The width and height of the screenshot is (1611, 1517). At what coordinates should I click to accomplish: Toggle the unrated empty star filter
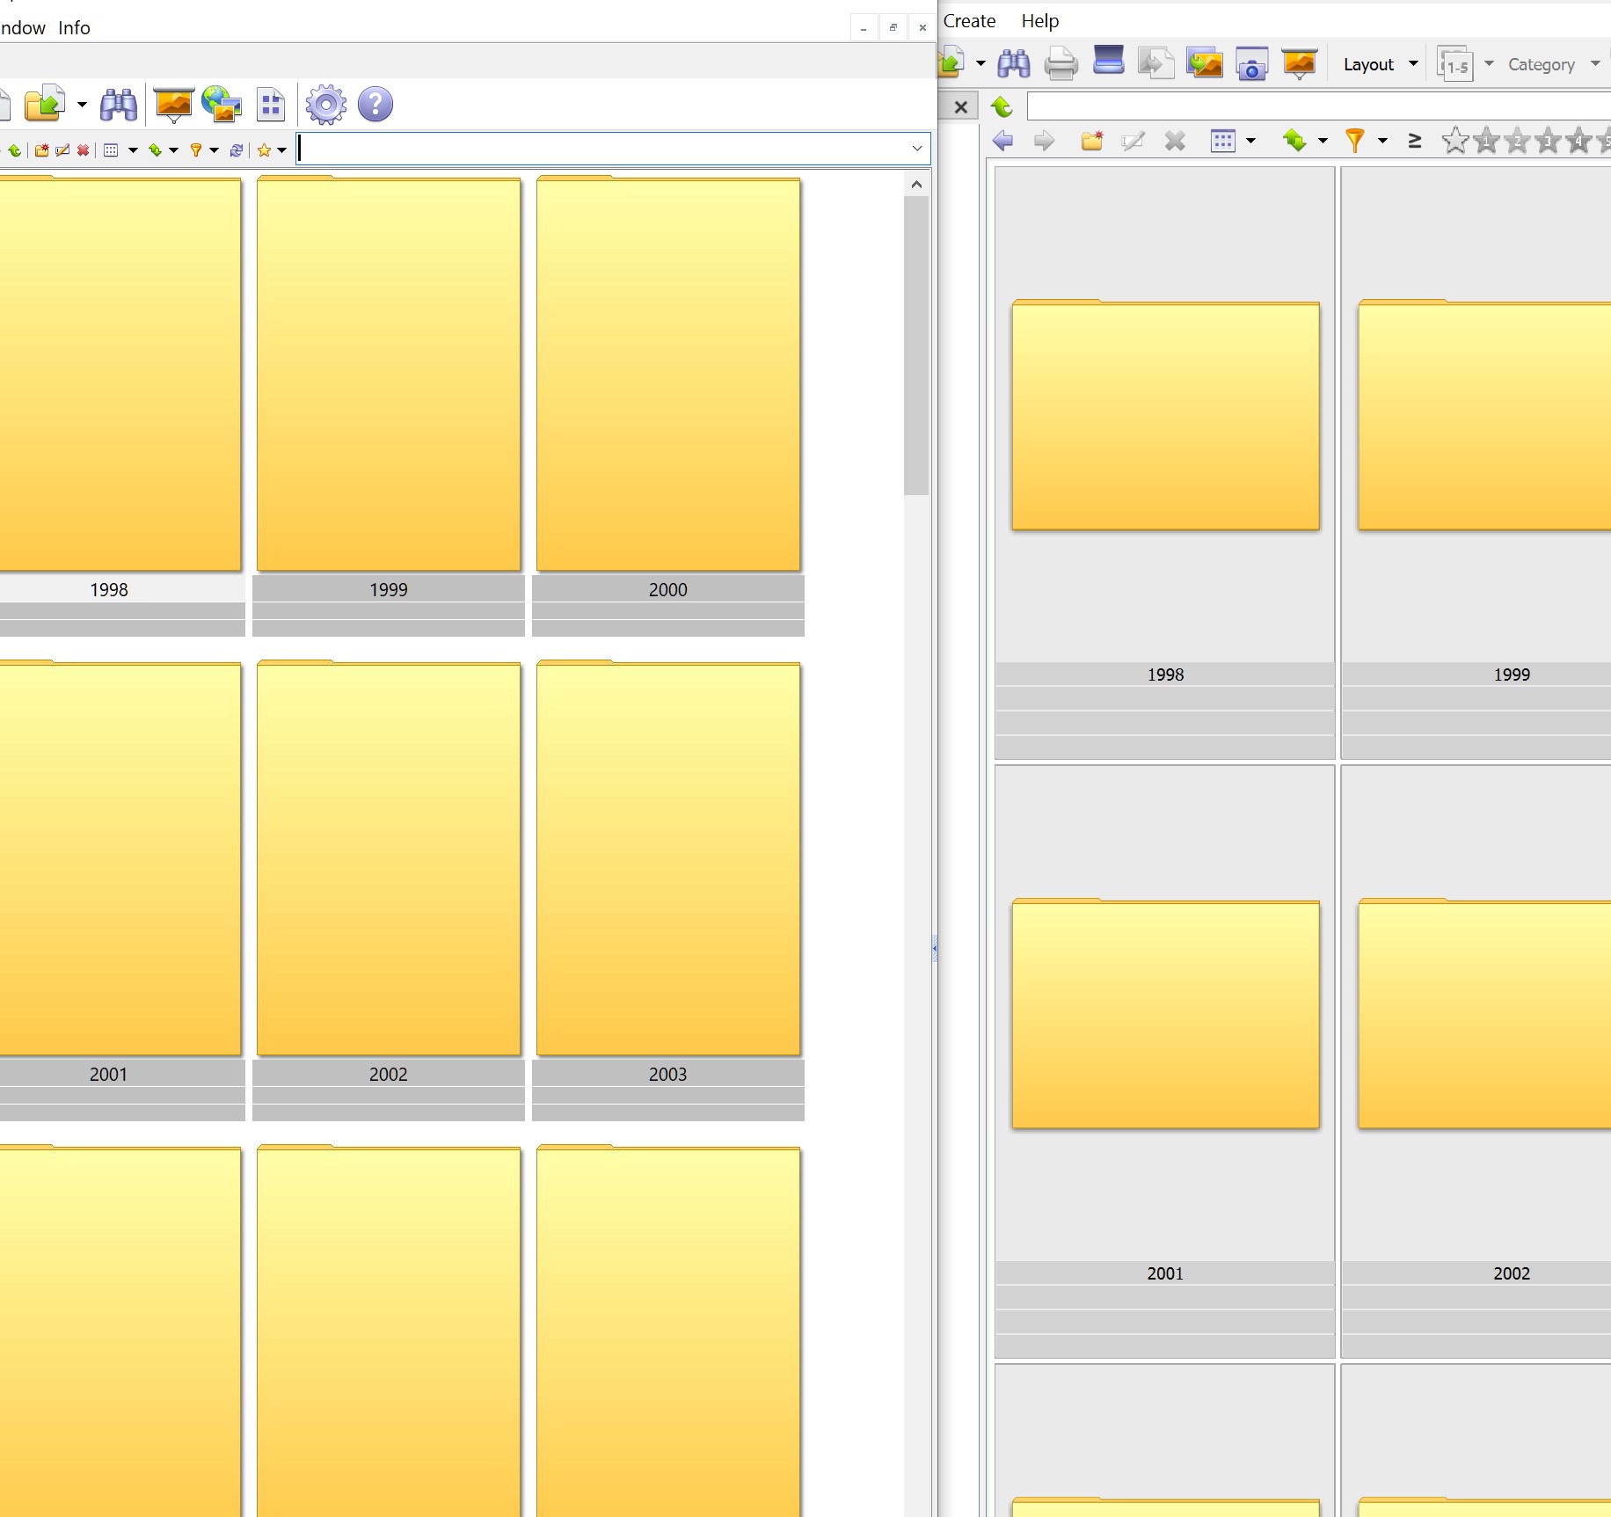point(1455,141)
